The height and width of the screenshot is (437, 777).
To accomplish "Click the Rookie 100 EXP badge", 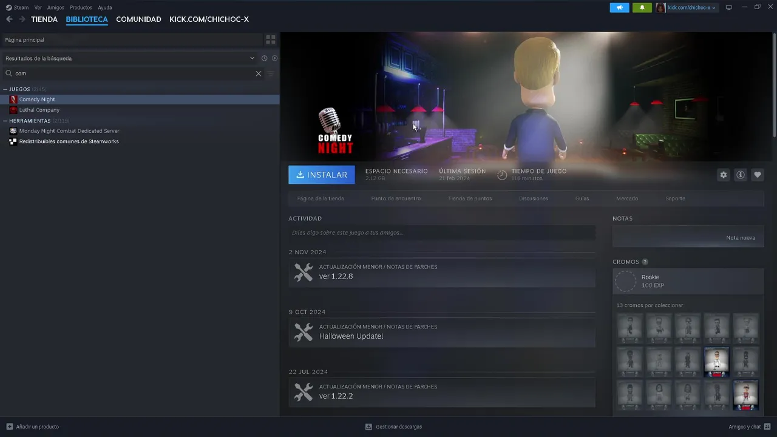I will (688, 281).
